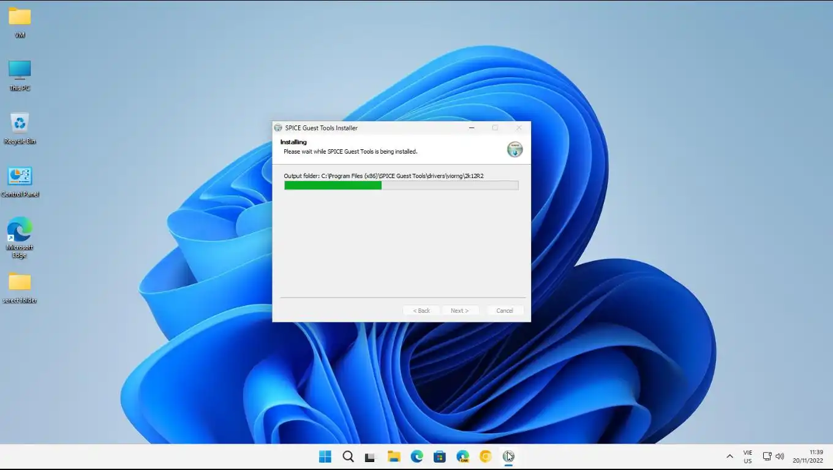Click the installation progress bar
Screen dimensions: 833x470
pyautogui.click(x=401, y=185)
